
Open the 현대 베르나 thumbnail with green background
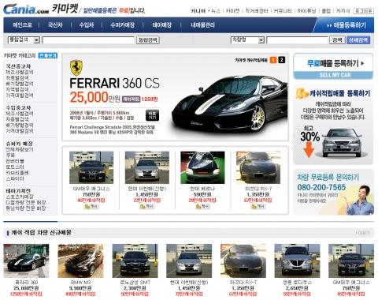click(x=202, y=167)
